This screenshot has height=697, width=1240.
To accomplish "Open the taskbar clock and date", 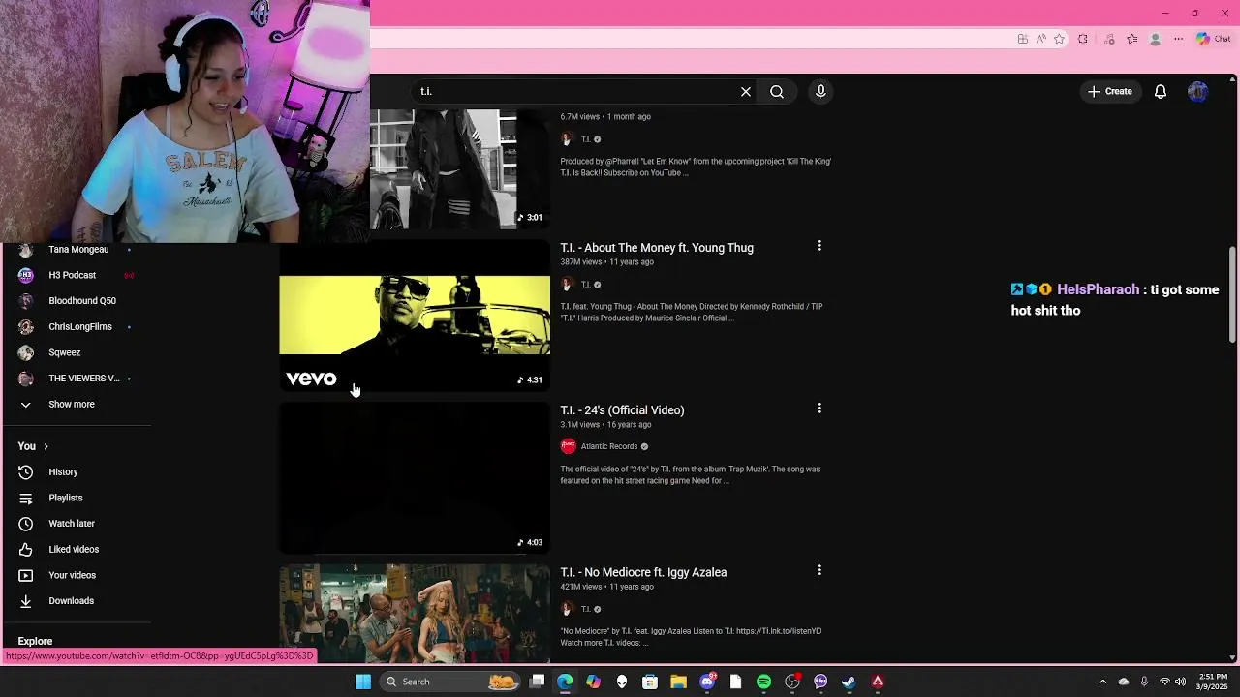I will [1213, 682].
